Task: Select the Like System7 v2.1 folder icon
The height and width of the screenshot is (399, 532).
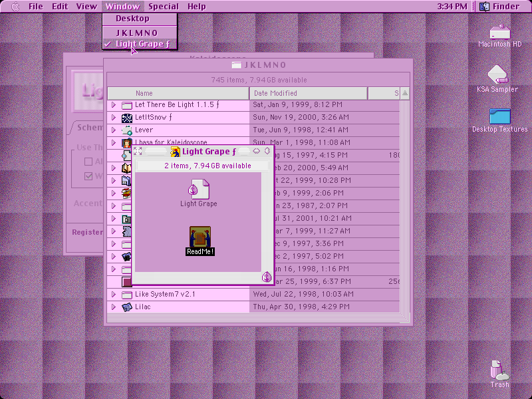Action: tap(127, 295)
